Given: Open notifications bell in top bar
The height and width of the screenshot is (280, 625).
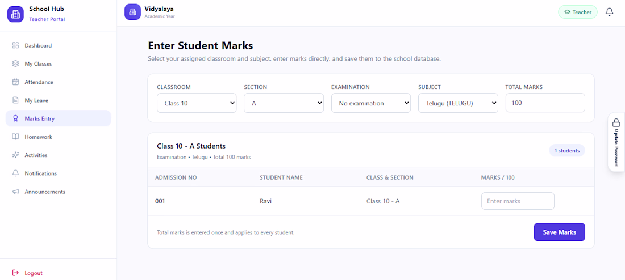Looking at the screenshot, I should tap(609, 12).
